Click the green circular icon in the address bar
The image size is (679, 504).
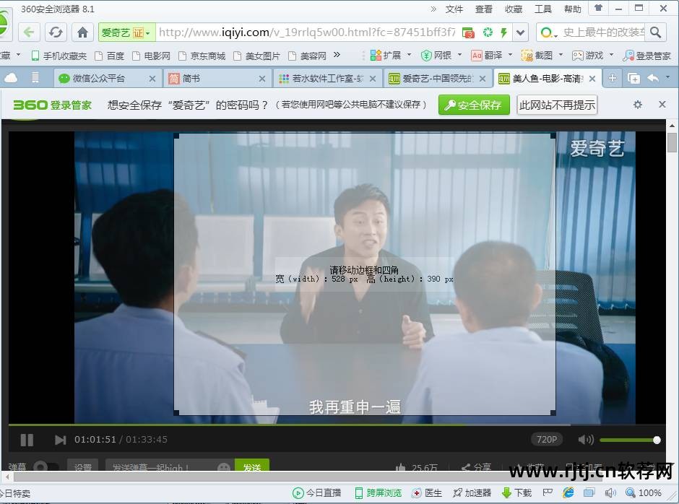click(488, 32)
